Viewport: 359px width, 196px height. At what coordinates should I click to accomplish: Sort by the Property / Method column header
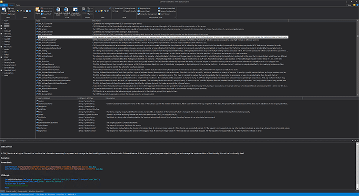pos(57,98)
